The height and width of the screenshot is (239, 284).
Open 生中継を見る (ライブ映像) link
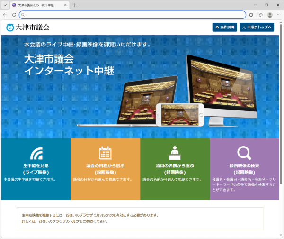pos(36,169)
